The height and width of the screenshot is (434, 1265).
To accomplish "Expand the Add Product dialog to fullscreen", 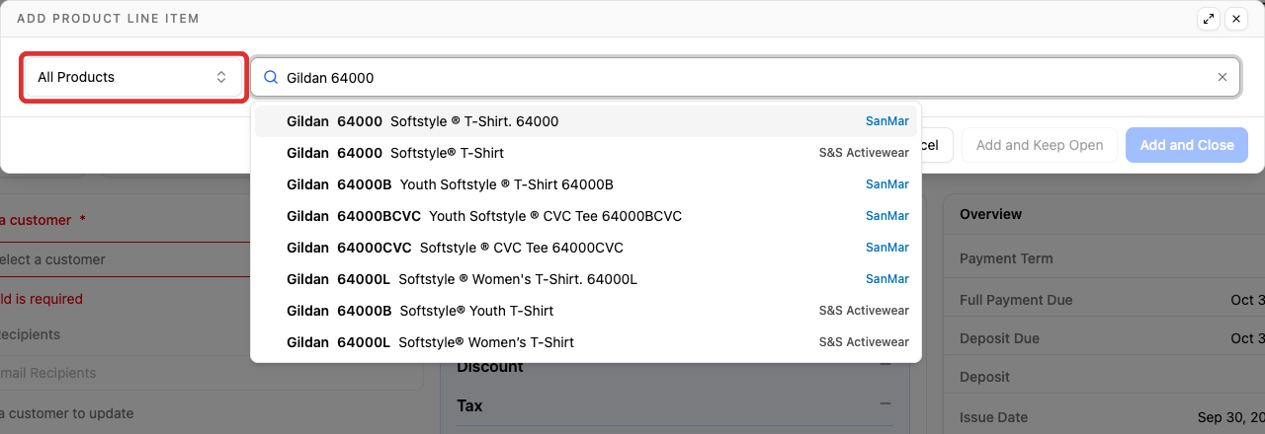I will point(1208,19).
